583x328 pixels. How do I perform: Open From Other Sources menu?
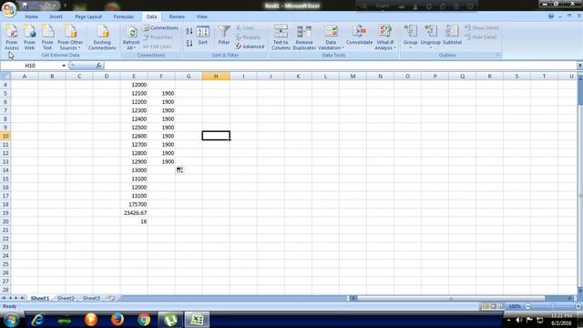tap(70, 37)
